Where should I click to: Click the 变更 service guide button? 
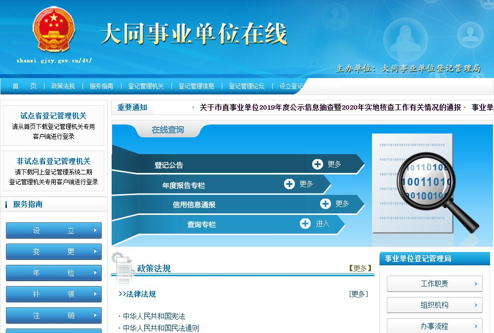(54, 251)
